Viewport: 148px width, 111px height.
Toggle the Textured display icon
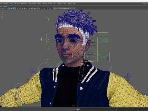[x=15, y=8]
